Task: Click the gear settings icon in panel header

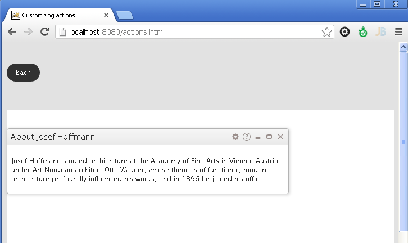Action: coord(235,137)
